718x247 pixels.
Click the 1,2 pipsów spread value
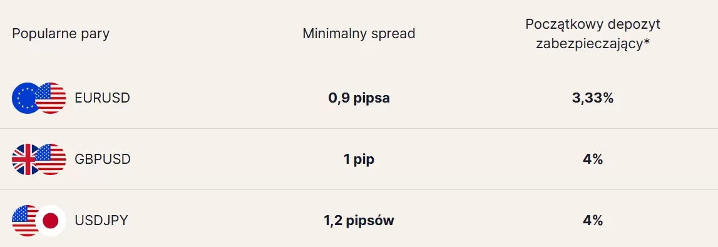click(359, 221)
